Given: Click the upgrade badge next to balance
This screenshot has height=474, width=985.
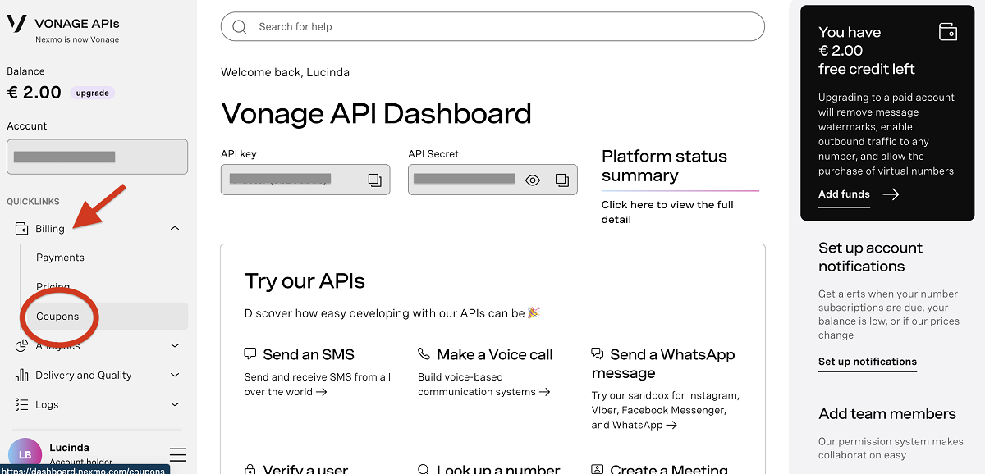Looking at the screenshot, I should [93, 93].
